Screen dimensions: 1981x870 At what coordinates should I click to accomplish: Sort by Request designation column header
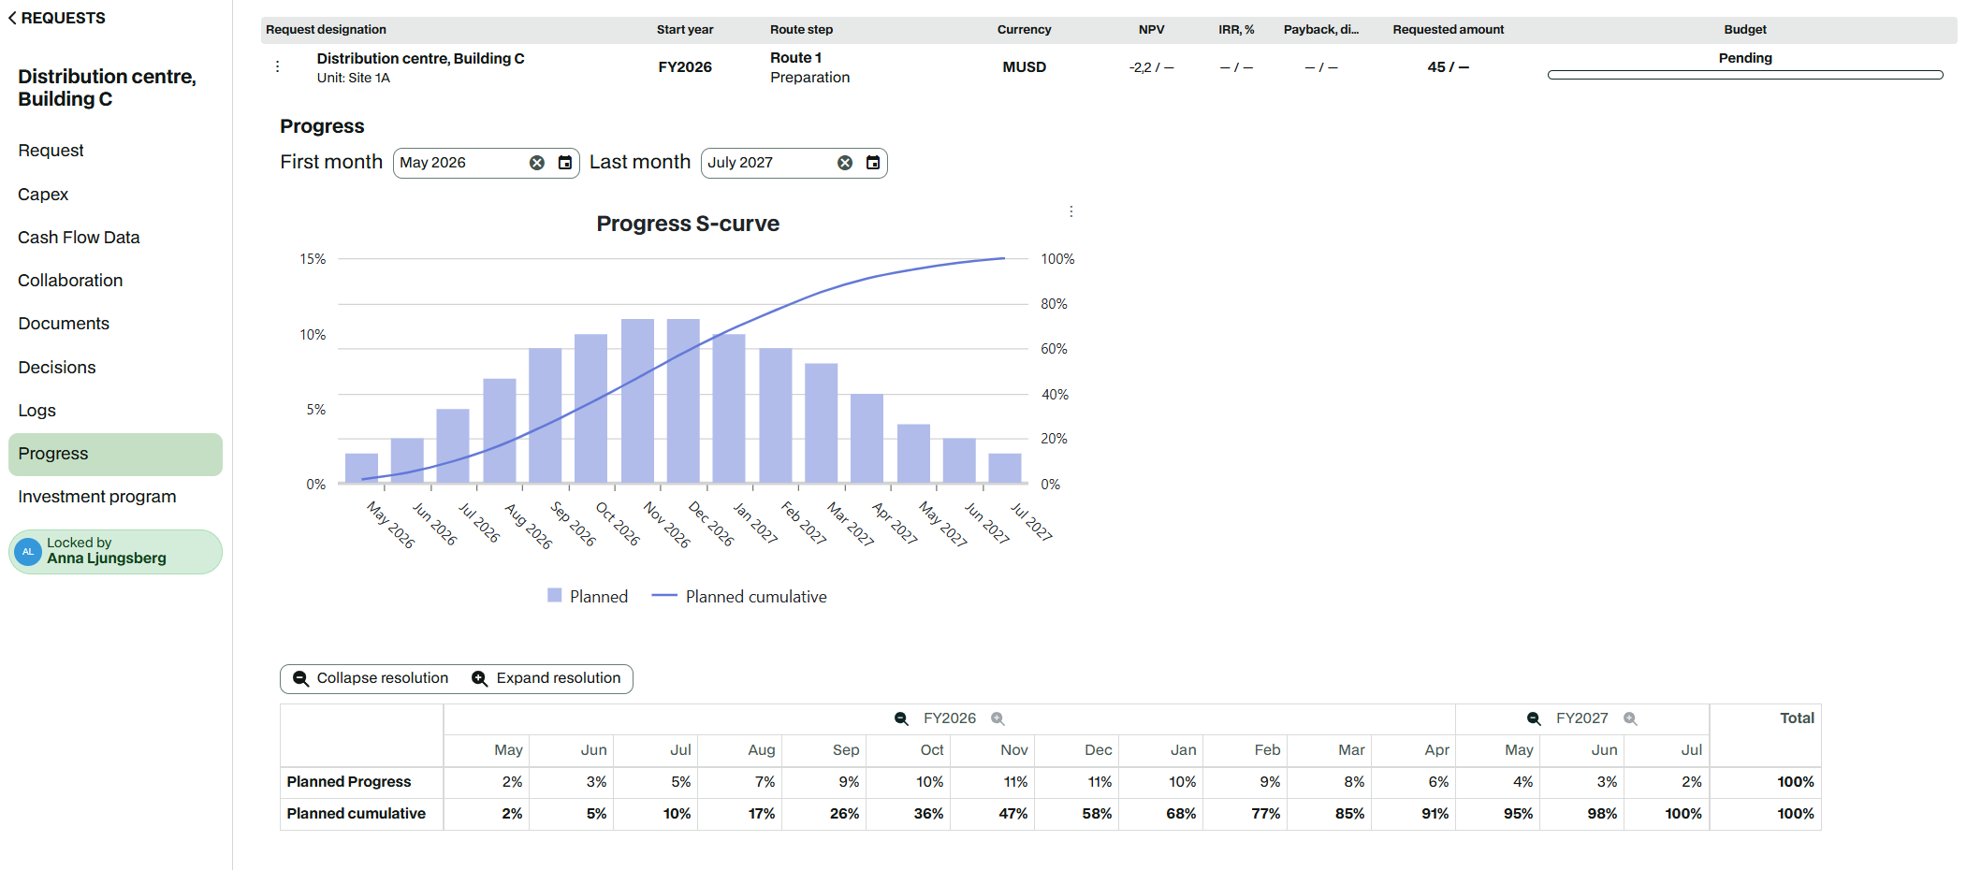[326, 30]
